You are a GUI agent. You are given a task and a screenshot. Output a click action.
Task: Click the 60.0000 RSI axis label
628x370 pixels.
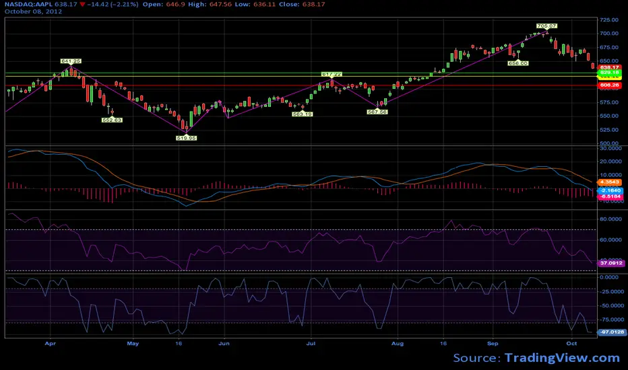pos(610,240)
